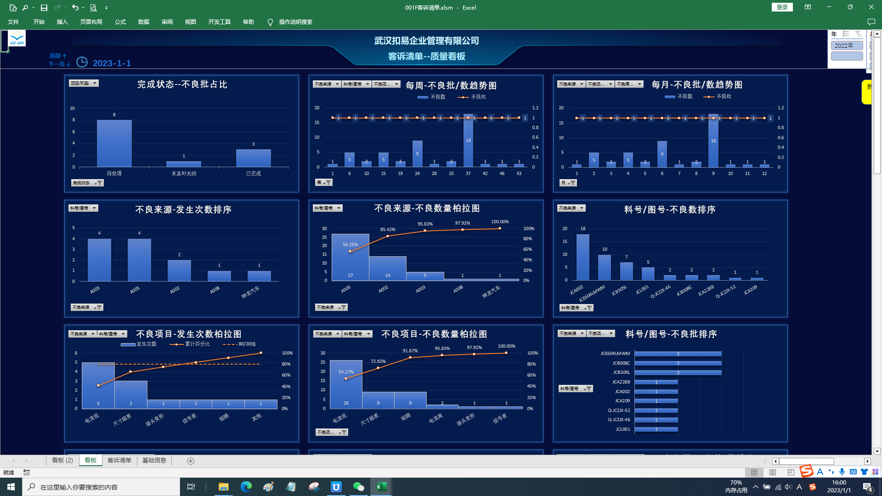Image resolution: width=882 pixels, height=496 pixels.
Task: Open 不良项 axis filter in 不良数量柏拉图
Action: point(332,432)
